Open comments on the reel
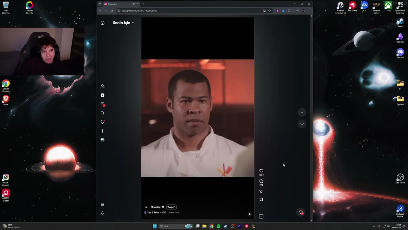The width and height of the screenshot is (408, 230). tap(261, 181)
